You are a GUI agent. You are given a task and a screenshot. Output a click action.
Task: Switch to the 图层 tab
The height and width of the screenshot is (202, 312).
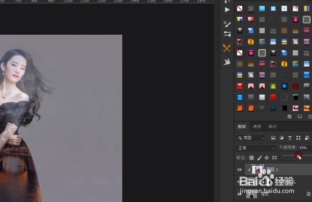(242, 126)
